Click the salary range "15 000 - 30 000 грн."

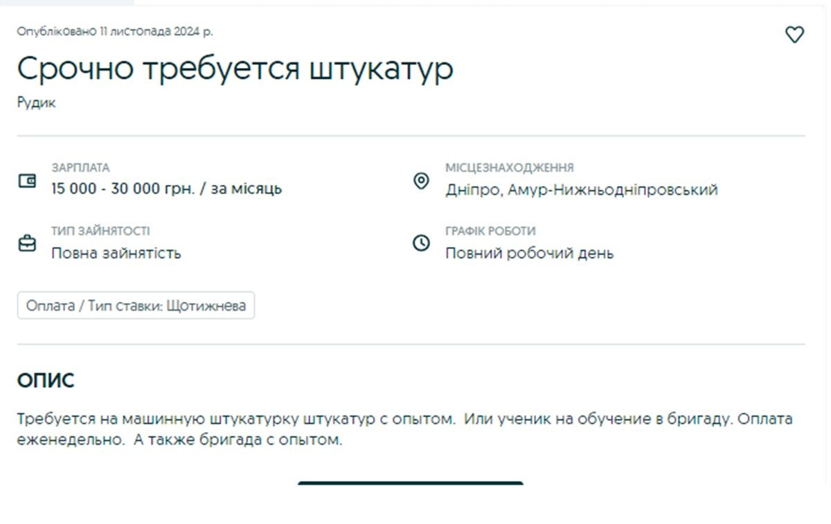(123, 189)
